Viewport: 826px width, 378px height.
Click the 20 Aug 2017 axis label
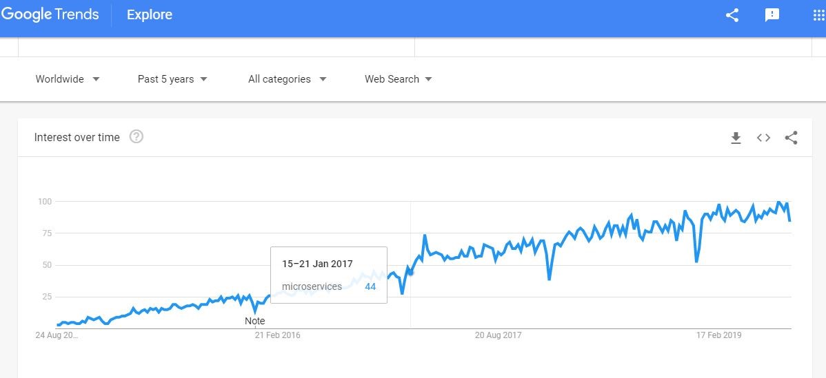pyautogui.click(x=498, y=335)
